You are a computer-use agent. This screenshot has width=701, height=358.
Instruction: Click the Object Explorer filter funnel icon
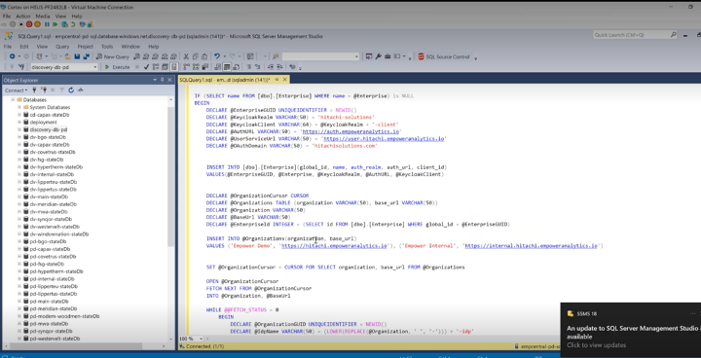tap(61, 89)
